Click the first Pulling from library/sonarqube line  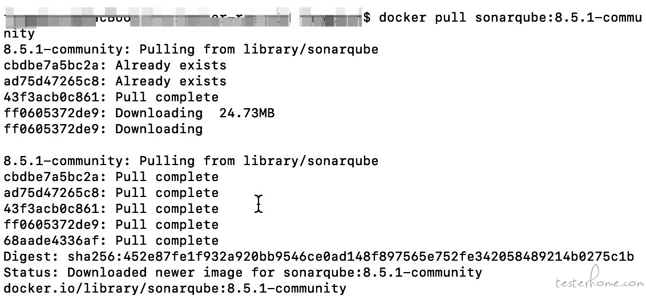tap(191, 50)
